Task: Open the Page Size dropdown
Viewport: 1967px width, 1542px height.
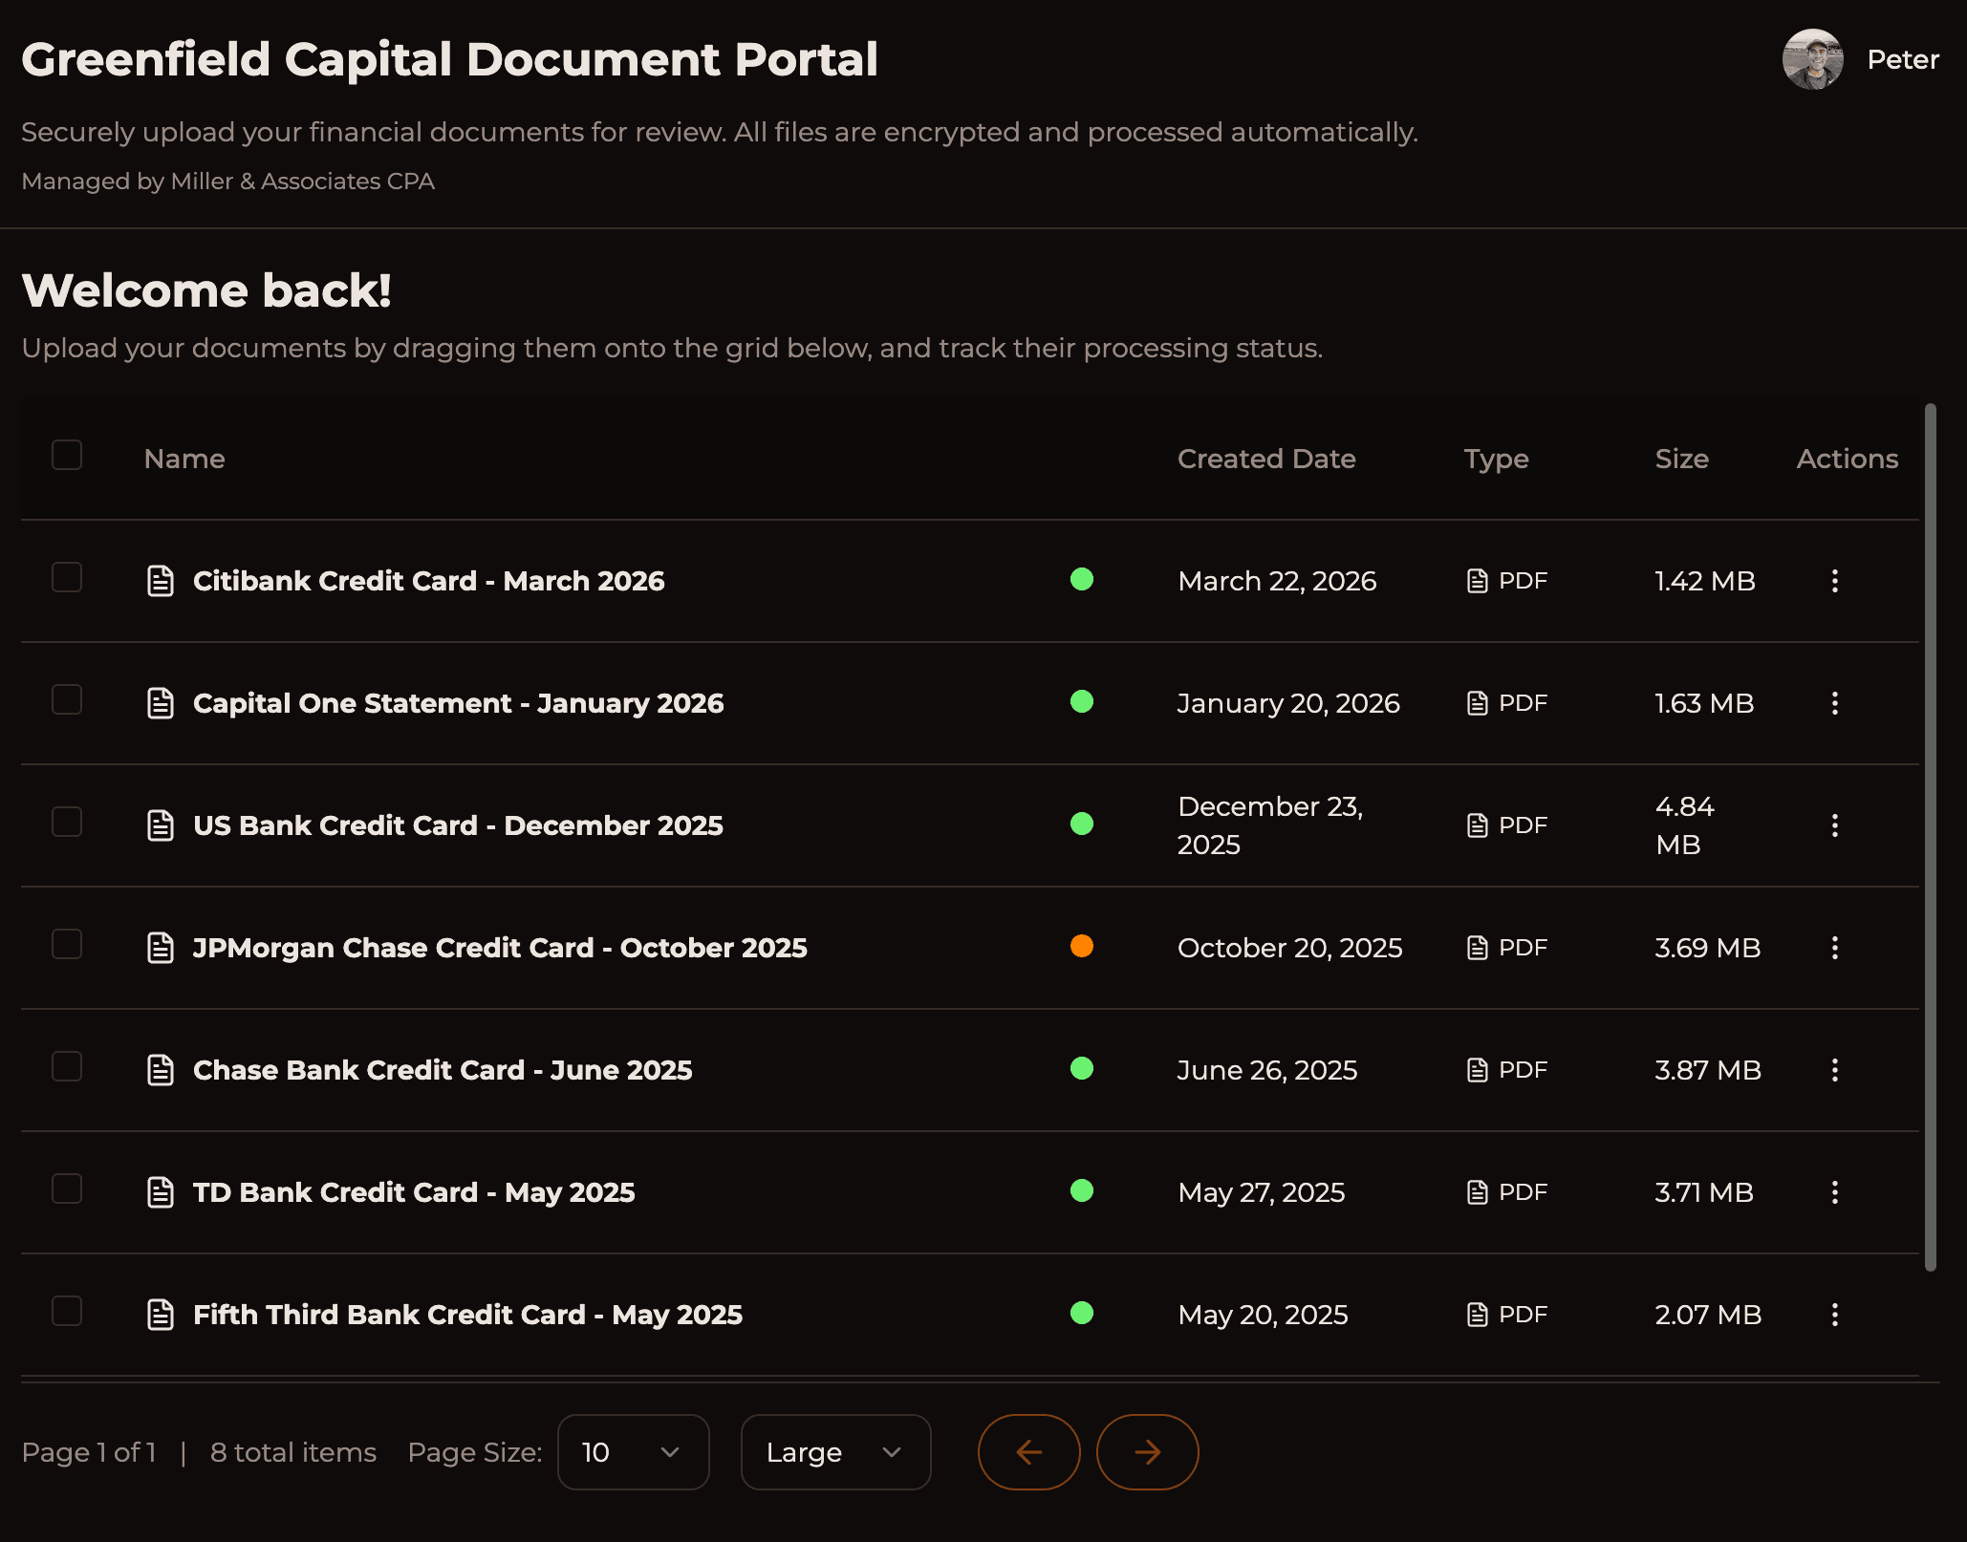Action: tap(633, 1451)
